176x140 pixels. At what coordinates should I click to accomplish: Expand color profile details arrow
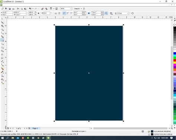click(78, 134)
